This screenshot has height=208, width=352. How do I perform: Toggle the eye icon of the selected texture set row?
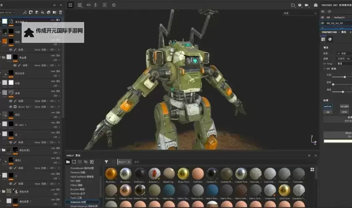coord(322,23)
